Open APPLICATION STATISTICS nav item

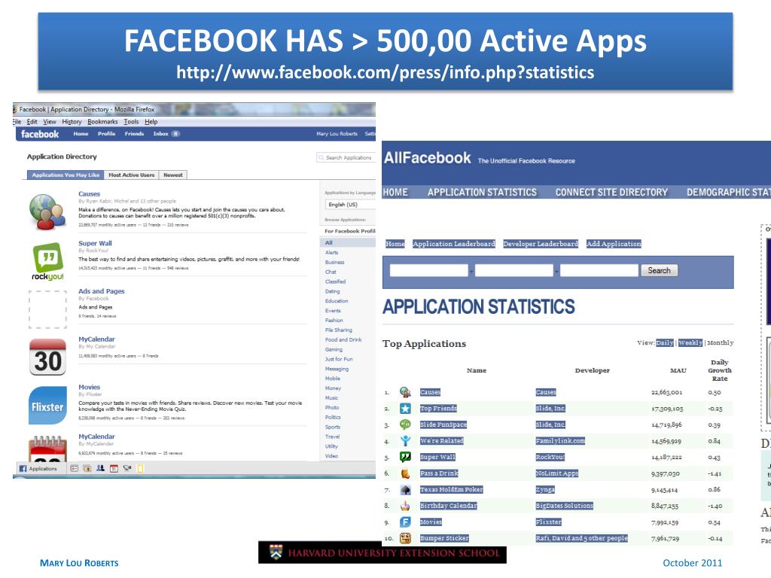pyautogui.click(x=482, y=192)
